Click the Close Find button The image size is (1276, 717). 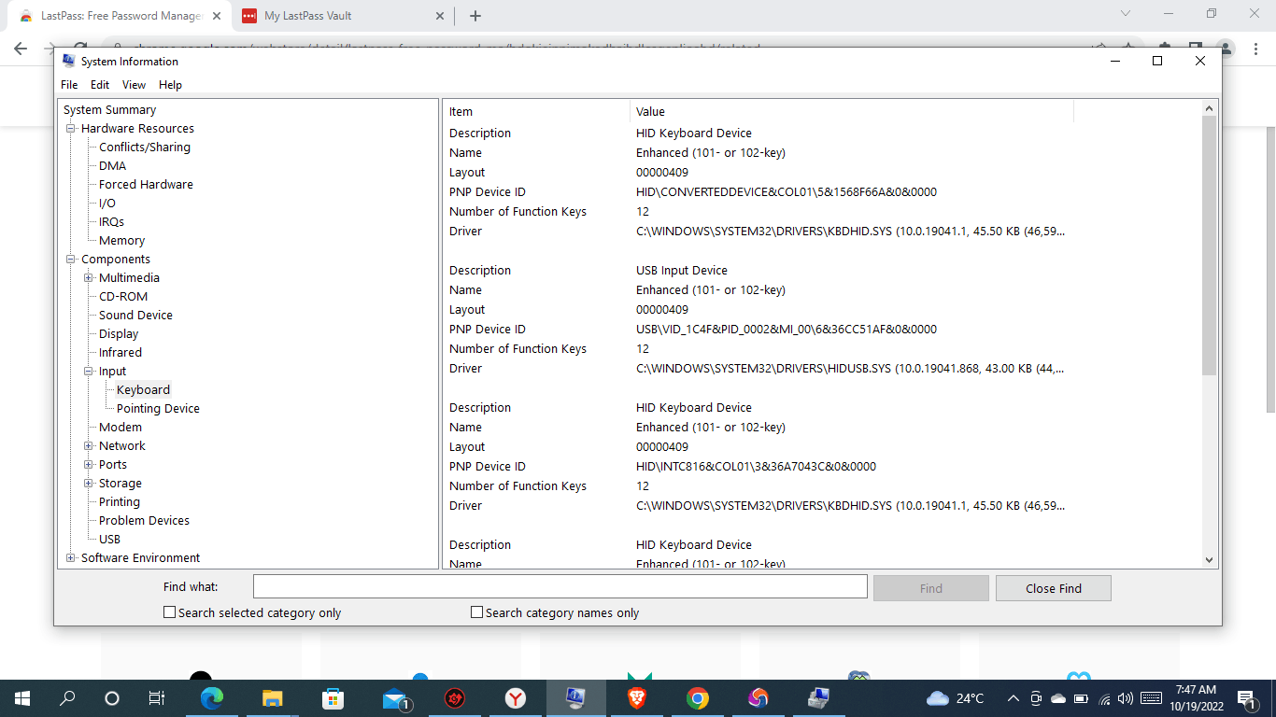coord(1053,587)
